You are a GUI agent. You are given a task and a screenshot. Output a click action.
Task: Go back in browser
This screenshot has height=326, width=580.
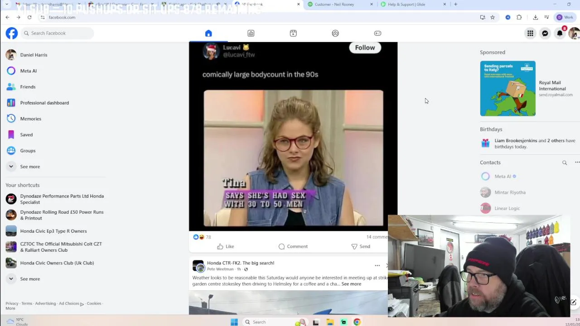click(8, 17)
